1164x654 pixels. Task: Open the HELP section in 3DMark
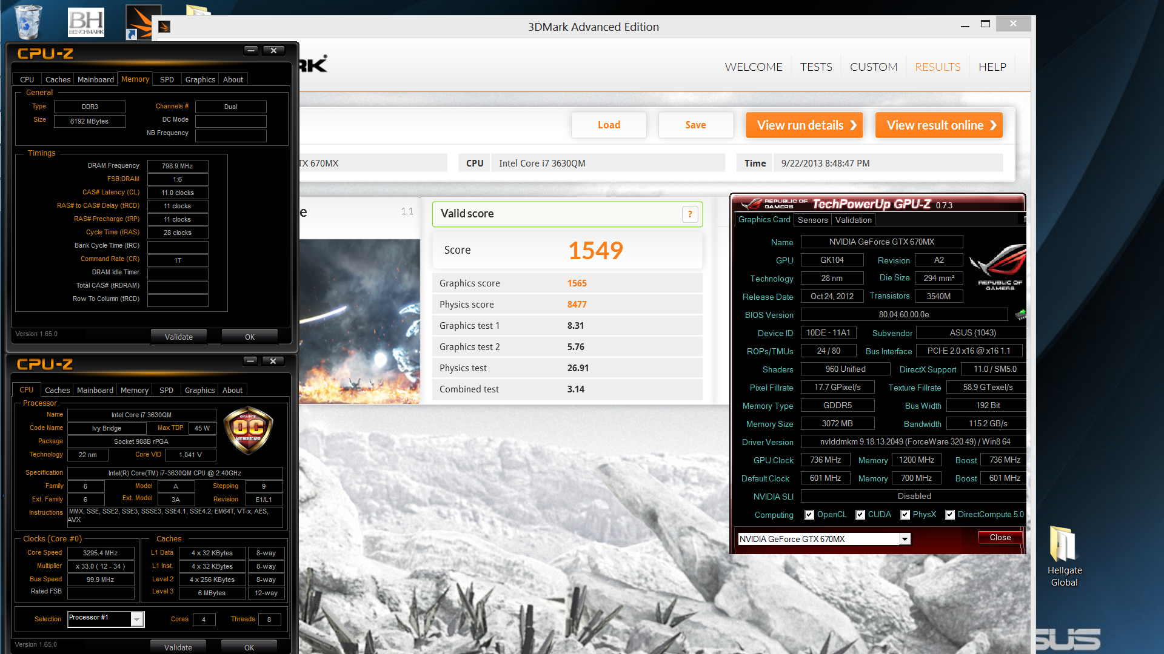coord(992,67)
